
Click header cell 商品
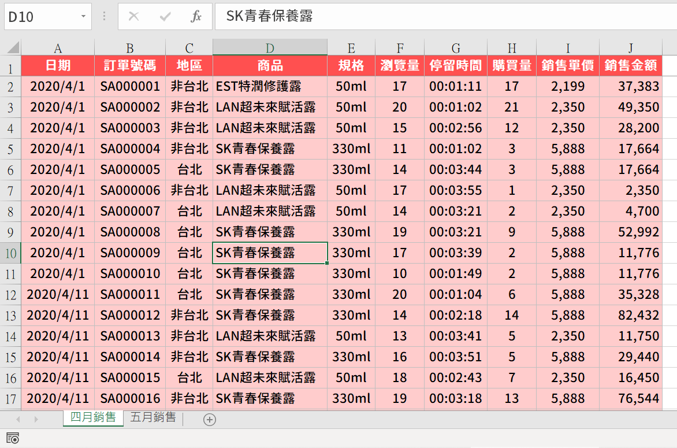pyautogui.click(x=270, y=66)
